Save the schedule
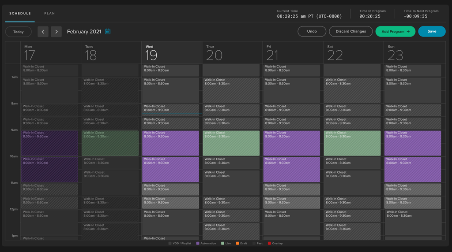Screen dimensions: 452x252 point(432,31)
